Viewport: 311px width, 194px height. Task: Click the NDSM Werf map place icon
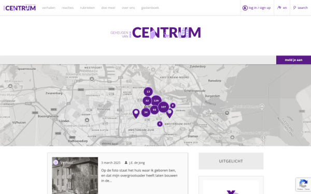point(153,70)
